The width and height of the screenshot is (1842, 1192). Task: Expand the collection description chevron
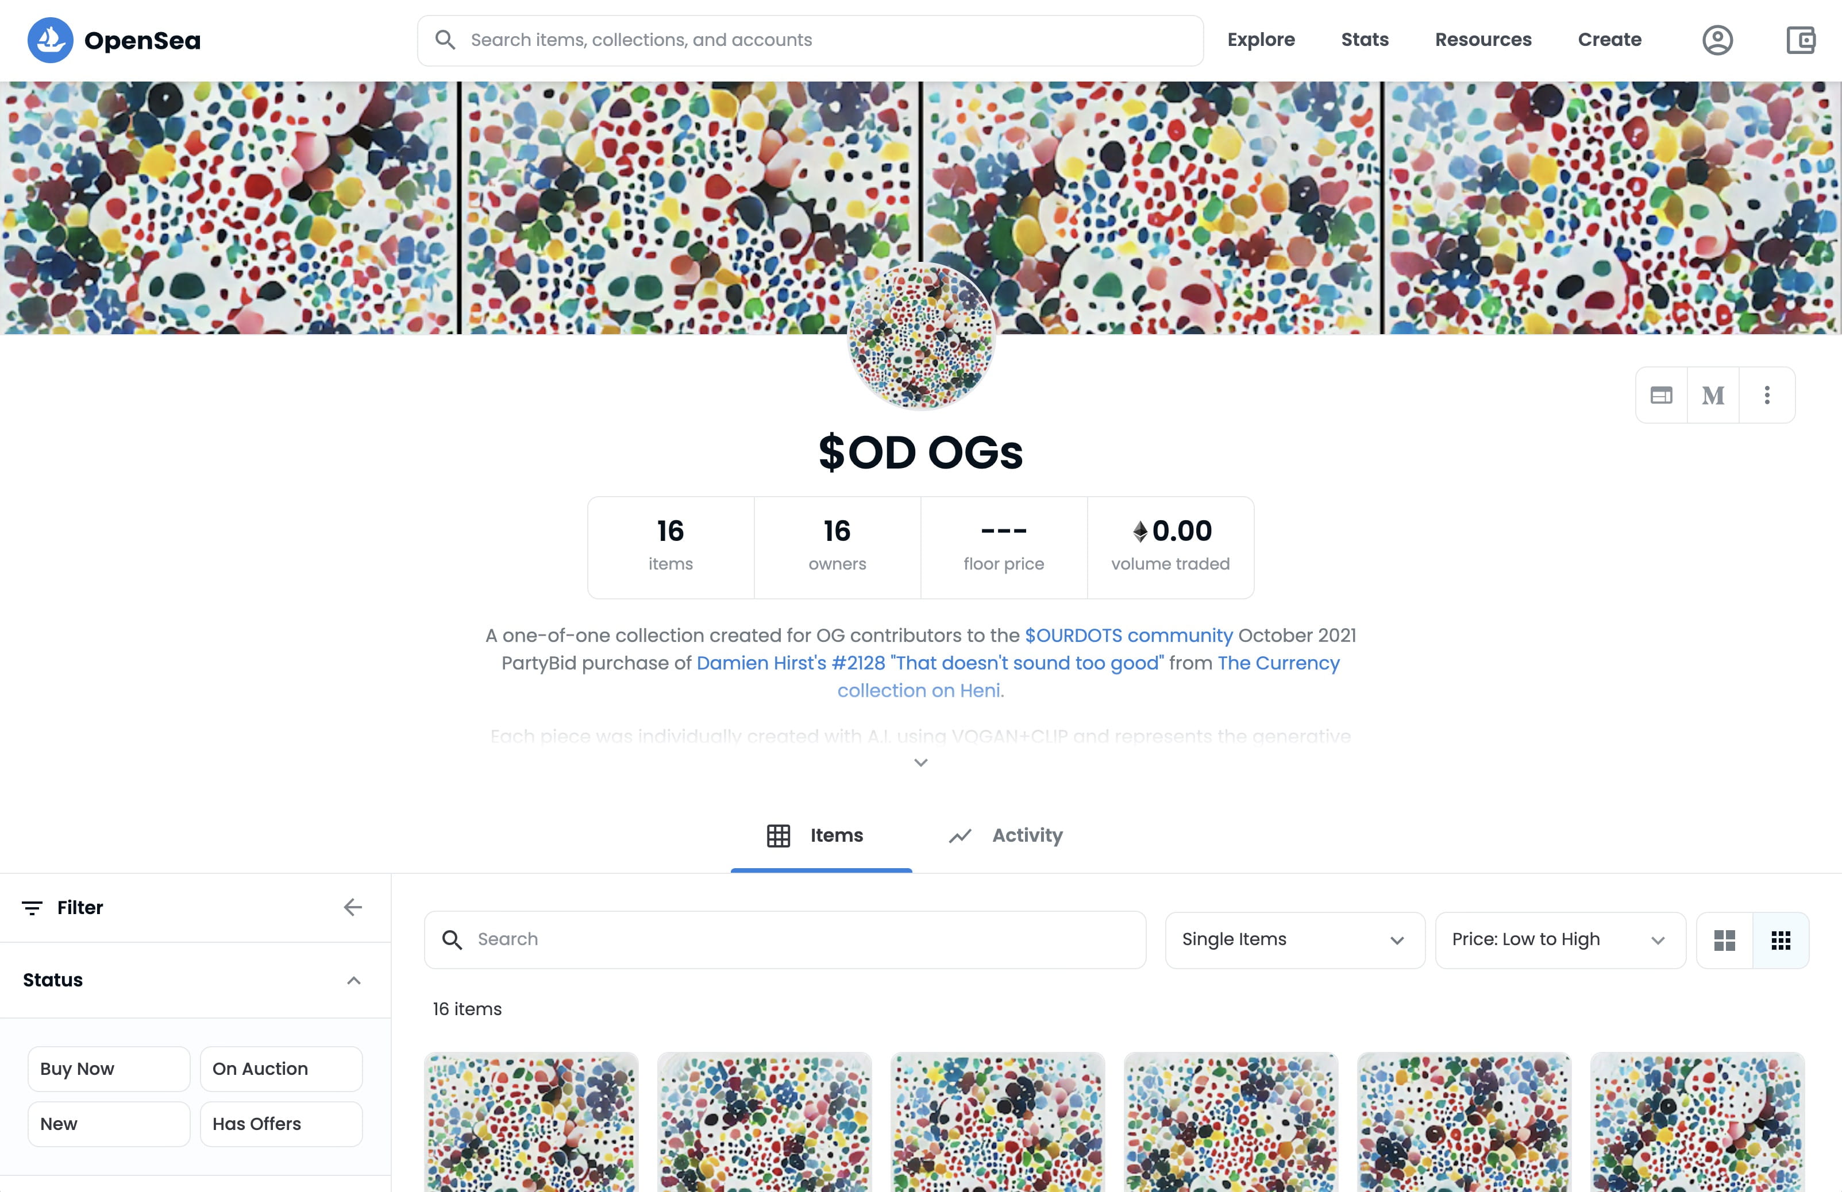921,763
